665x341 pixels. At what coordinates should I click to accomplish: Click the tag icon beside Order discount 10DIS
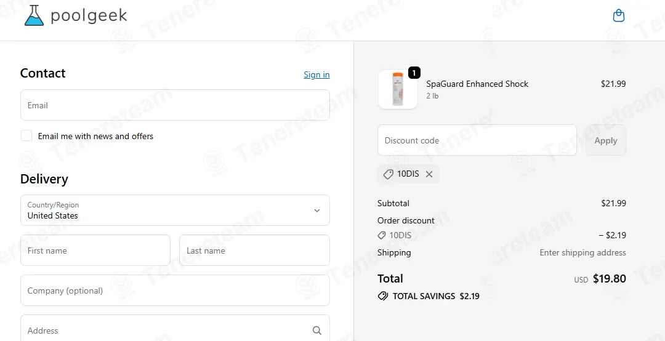(382, 235)
